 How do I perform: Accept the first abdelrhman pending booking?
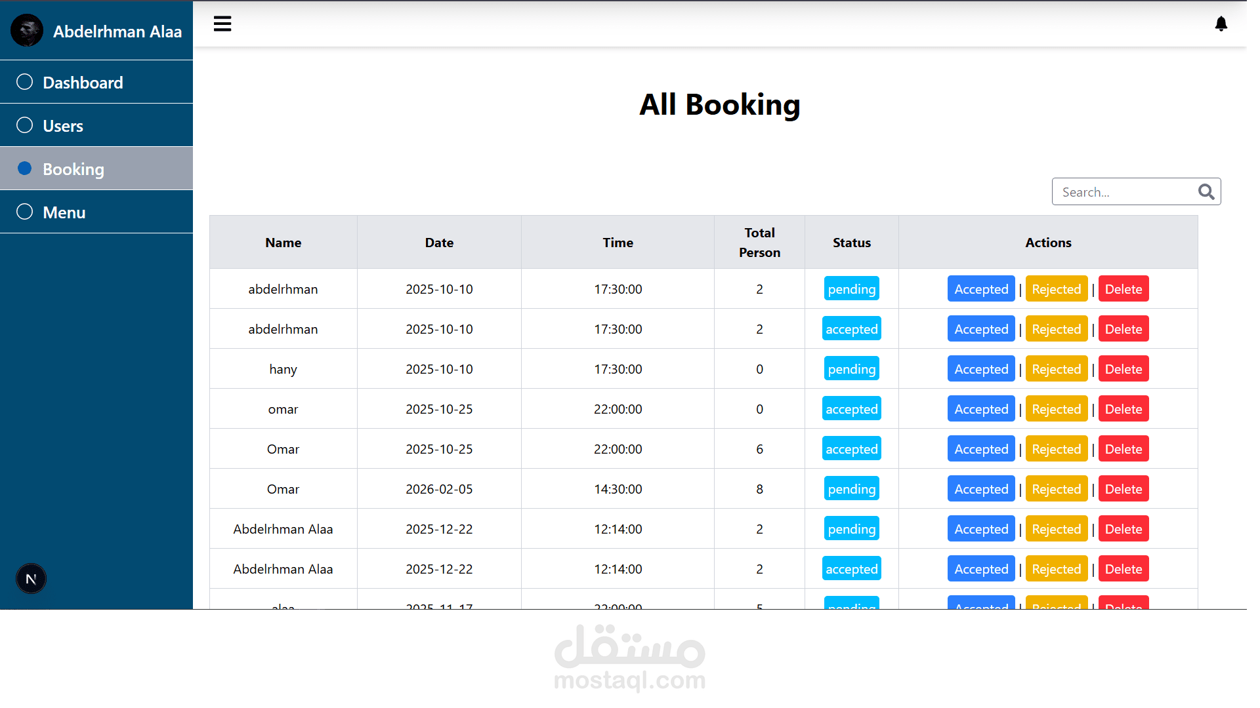[980, 289]
